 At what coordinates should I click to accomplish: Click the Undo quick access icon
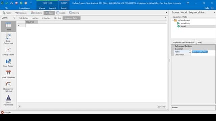(7, 3)
